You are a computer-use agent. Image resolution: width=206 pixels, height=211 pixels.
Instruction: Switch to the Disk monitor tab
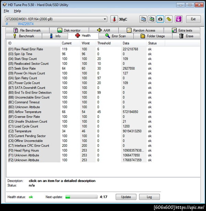[69, 30]
